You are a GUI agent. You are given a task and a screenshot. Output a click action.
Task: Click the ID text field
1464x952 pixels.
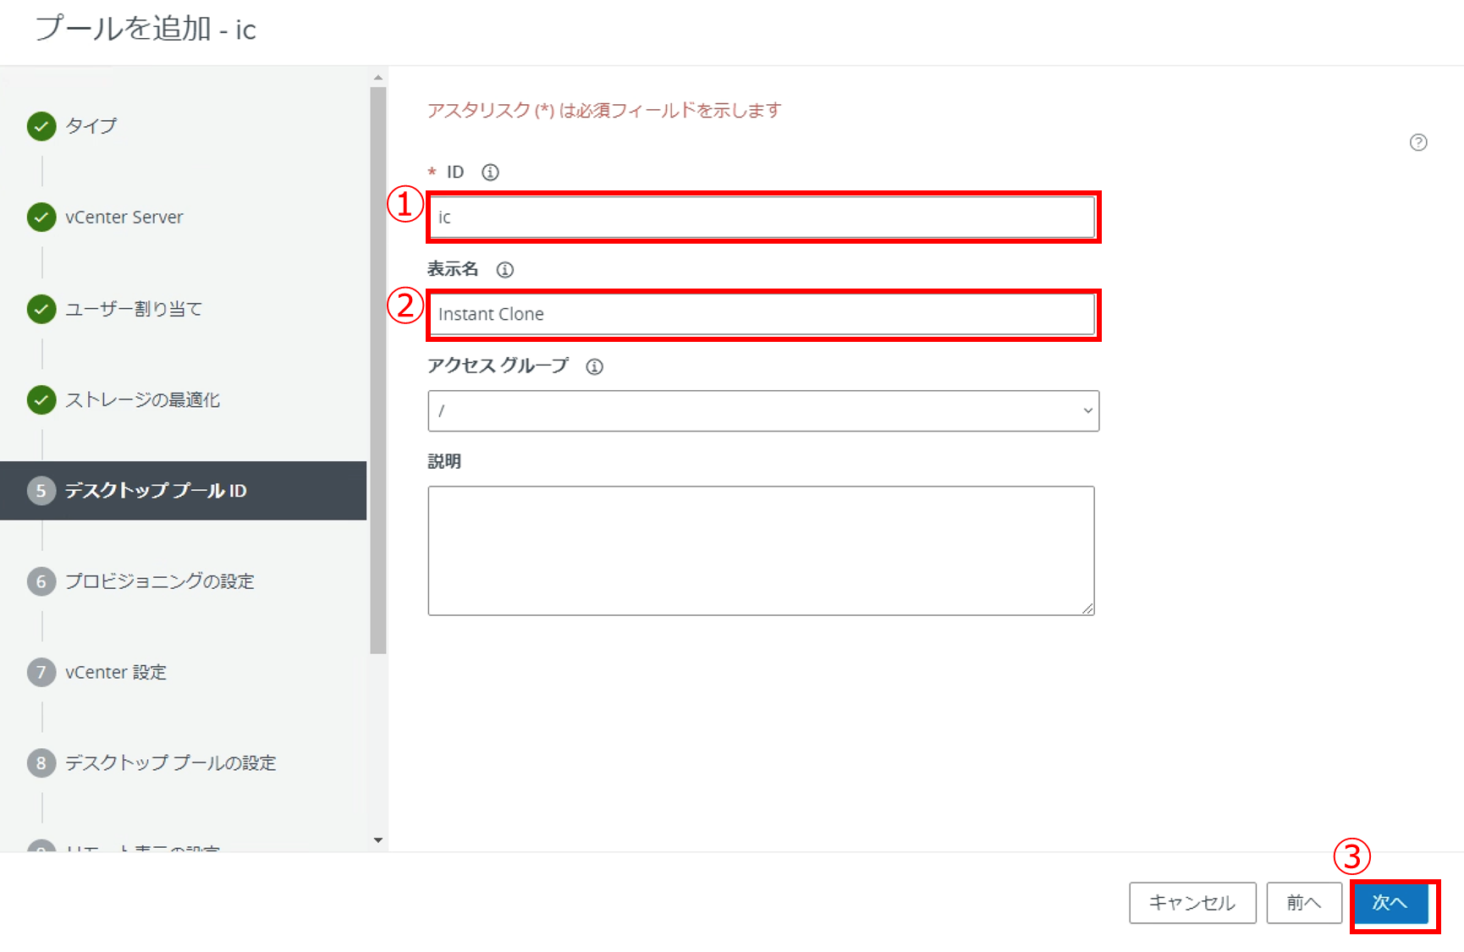click(762, 217)
